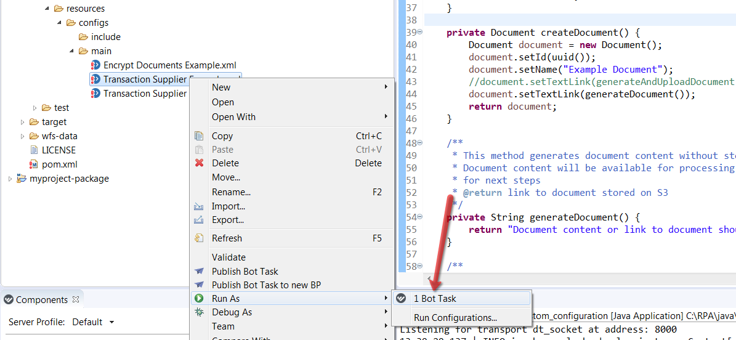Close the Components view tab
This screenshot has width=736, height=340.
click(x=76, y=299)
